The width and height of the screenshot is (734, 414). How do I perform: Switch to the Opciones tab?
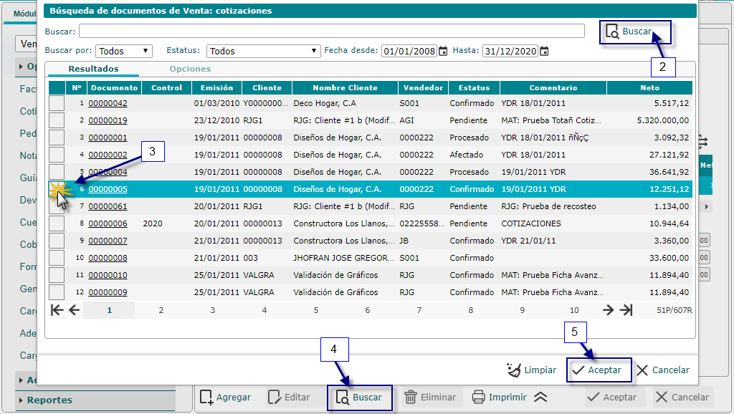pos(190,69)
